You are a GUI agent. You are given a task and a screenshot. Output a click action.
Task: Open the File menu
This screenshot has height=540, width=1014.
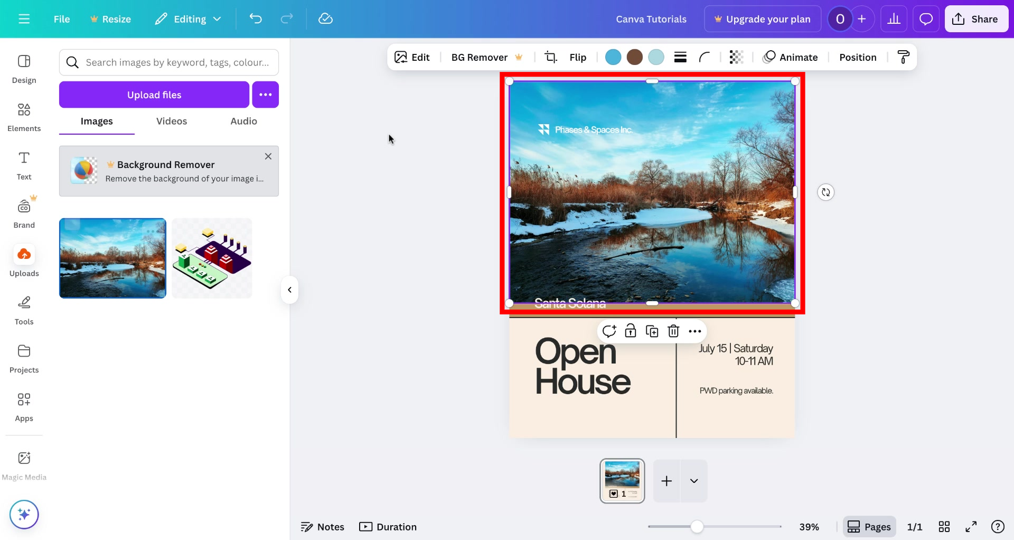(61, 18)
